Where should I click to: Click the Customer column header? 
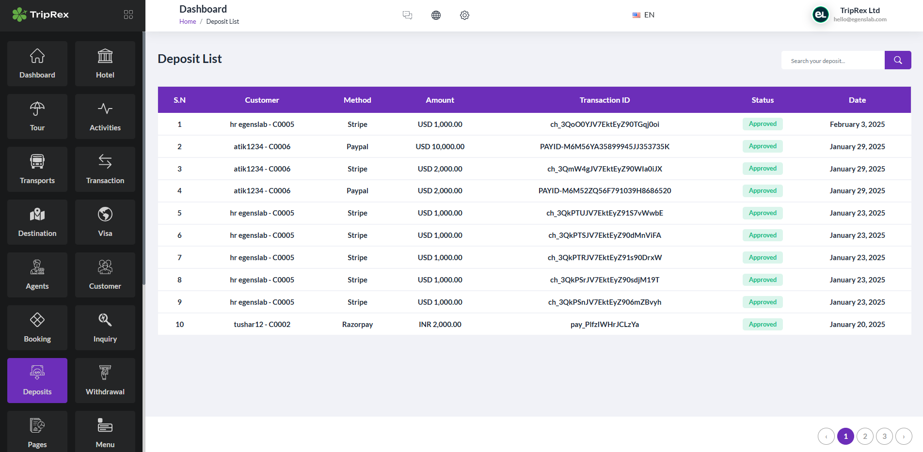tap(262, 100)
